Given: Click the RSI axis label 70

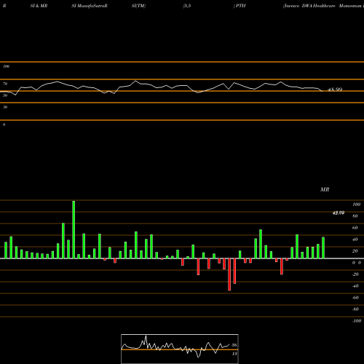Looking at the screenshot, I should pos(5,84).
